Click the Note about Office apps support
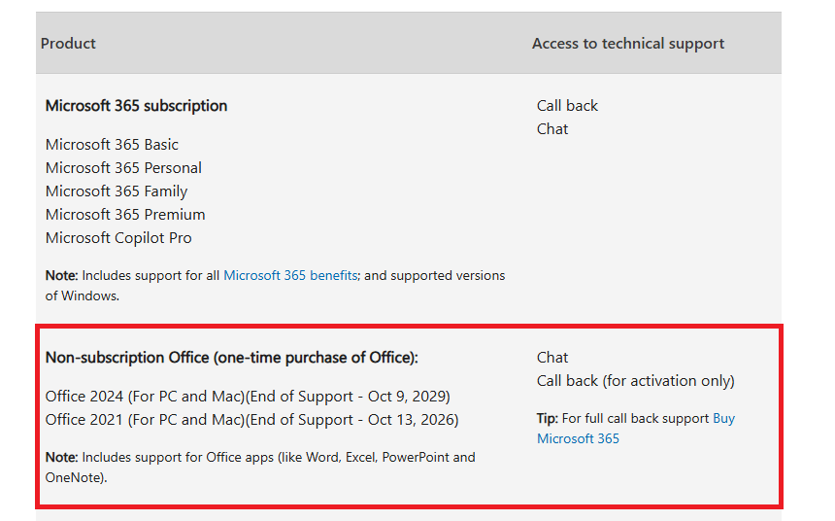This screenshot has width=835, height=521. pos(260,468)
